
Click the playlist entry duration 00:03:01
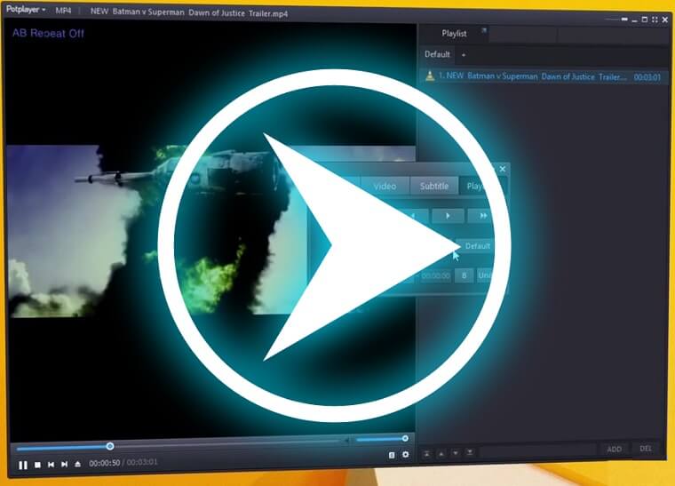click(x=647, y=77)
